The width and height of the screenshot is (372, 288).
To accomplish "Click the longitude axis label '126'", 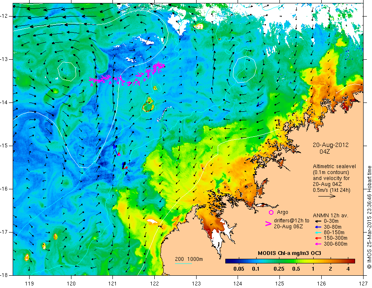I will coord(321,283).
